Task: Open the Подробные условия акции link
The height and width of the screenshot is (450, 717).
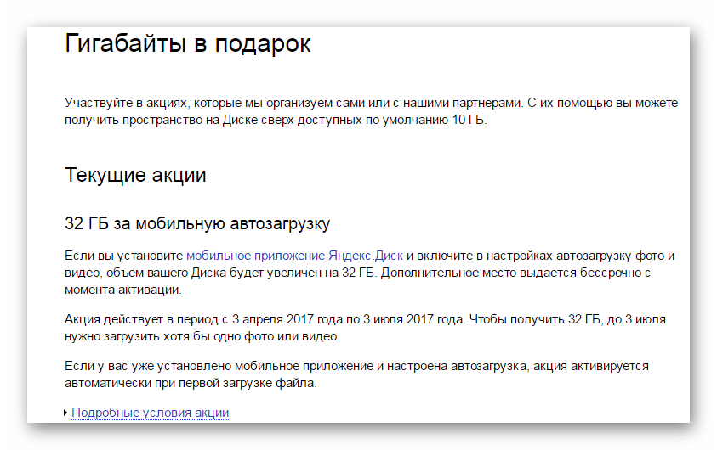Action: coord(150,413)
